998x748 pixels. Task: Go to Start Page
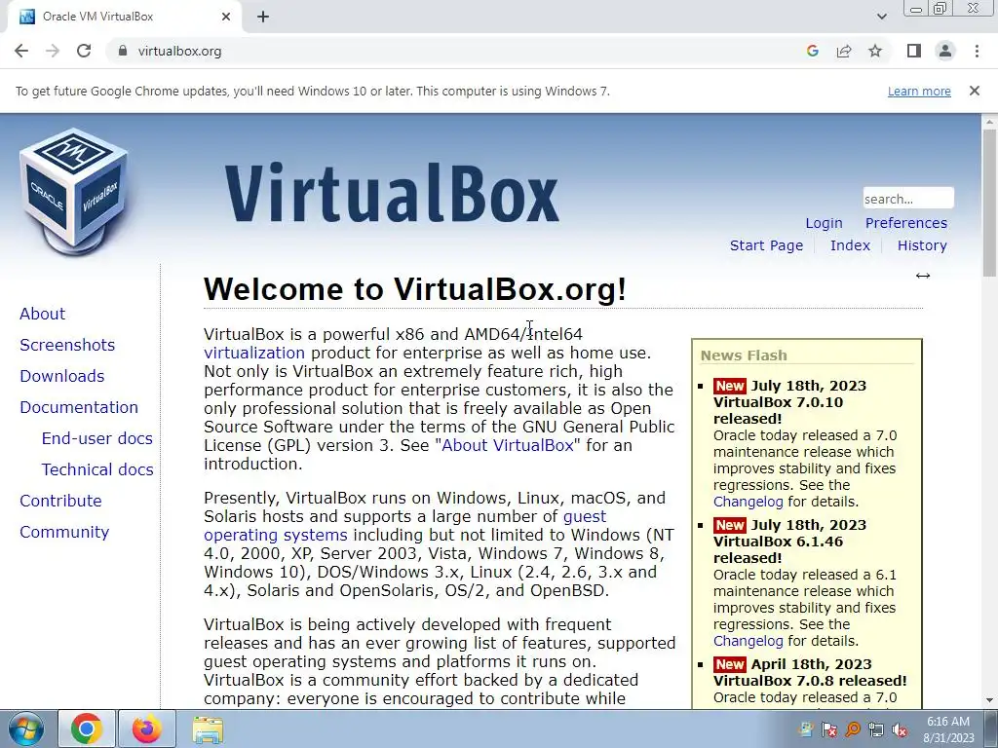[x=766, y=245]
